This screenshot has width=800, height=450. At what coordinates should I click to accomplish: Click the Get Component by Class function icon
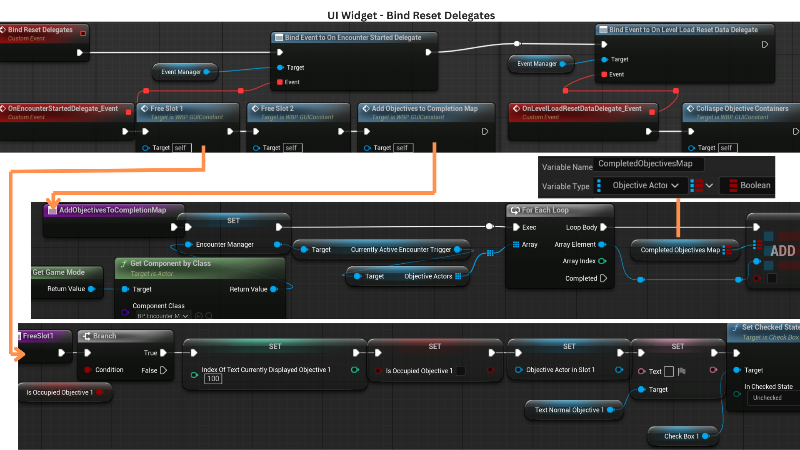point(124,264)
